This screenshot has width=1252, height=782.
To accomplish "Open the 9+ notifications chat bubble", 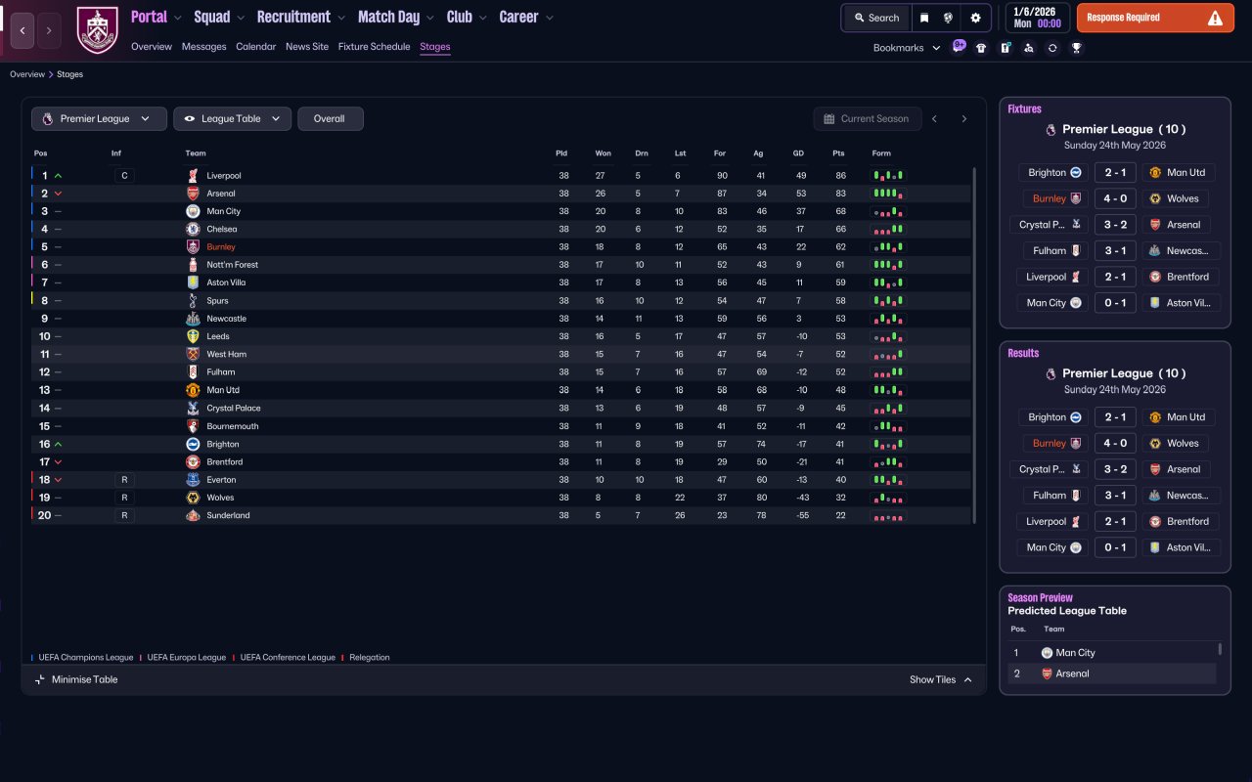I will click(959, 46).
